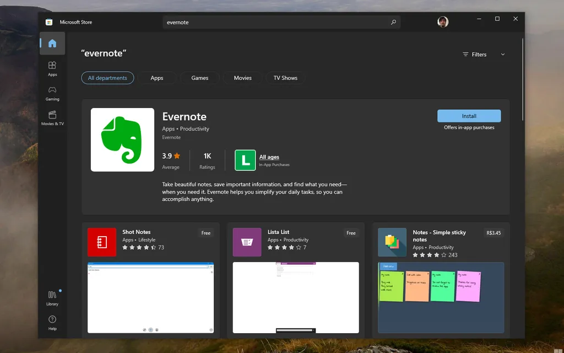
Task: Click the Notes sticky notes app icon
Action: coord(392,242)
